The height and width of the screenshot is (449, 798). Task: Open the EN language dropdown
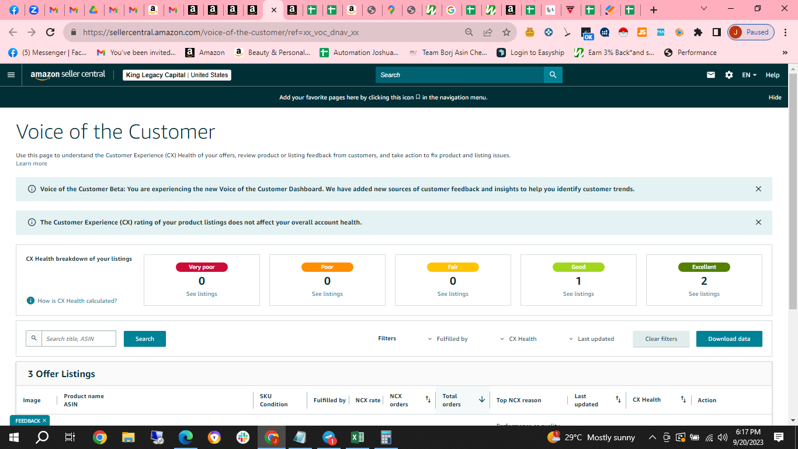click(x=749, y=75)
